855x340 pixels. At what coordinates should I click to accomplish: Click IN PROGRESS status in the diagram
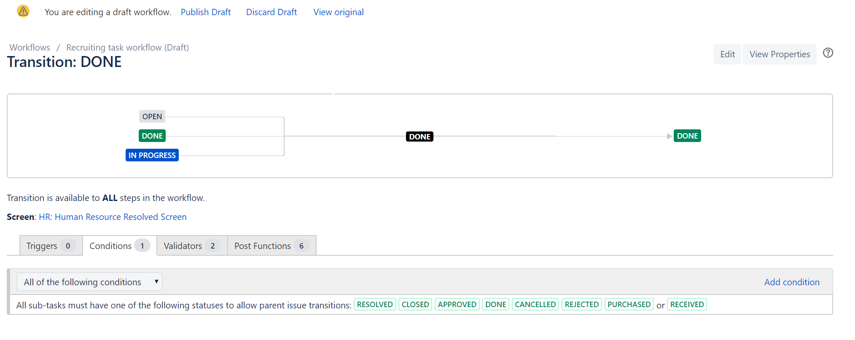pos(152,155)
